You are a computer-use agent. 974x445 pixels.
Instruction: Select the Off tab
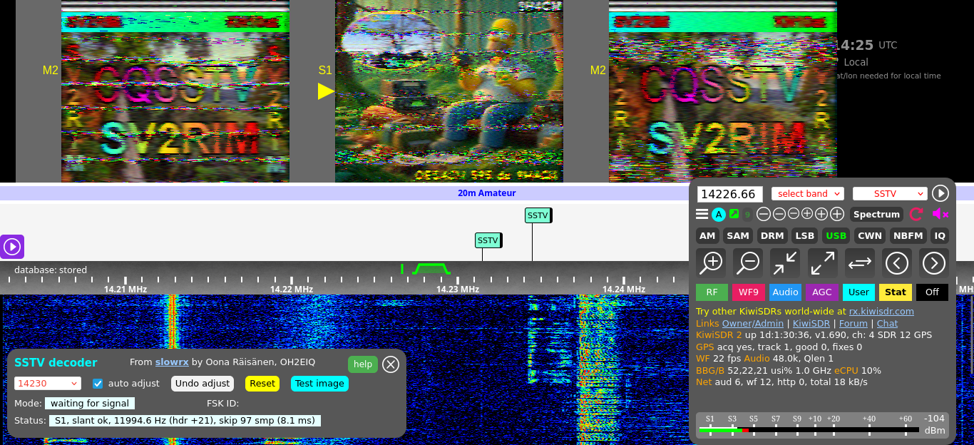pyautogui.click(x=933, y=292)
